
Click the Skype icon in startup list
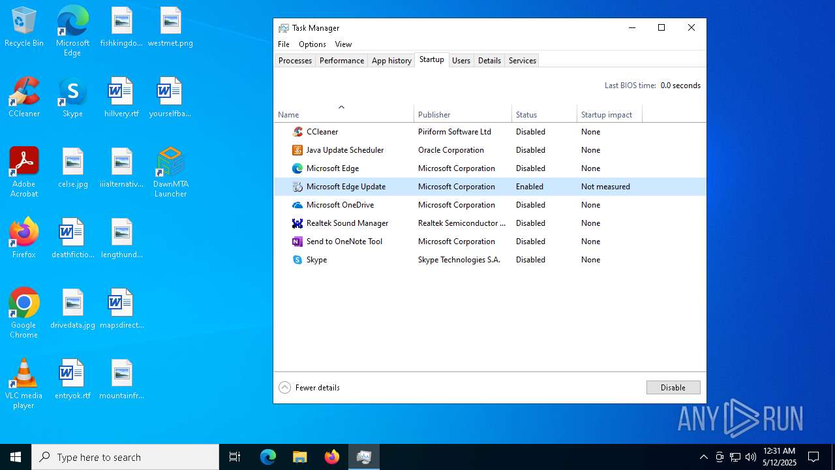[297, 260]
